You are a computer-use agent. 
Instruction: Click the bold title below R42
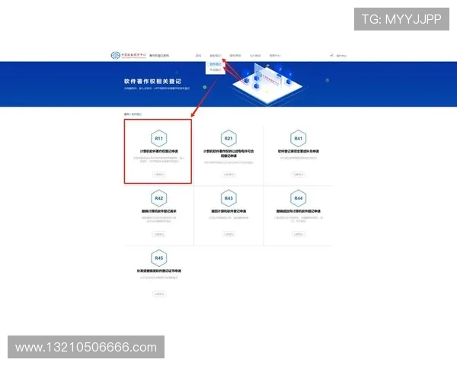[159, 211]
